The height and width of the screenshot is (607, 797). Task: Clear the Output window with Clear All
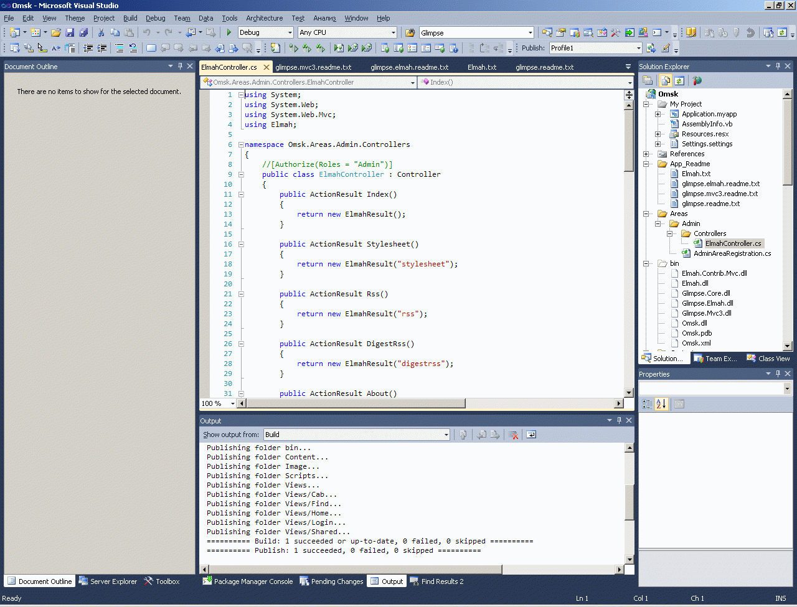(514, 435)
